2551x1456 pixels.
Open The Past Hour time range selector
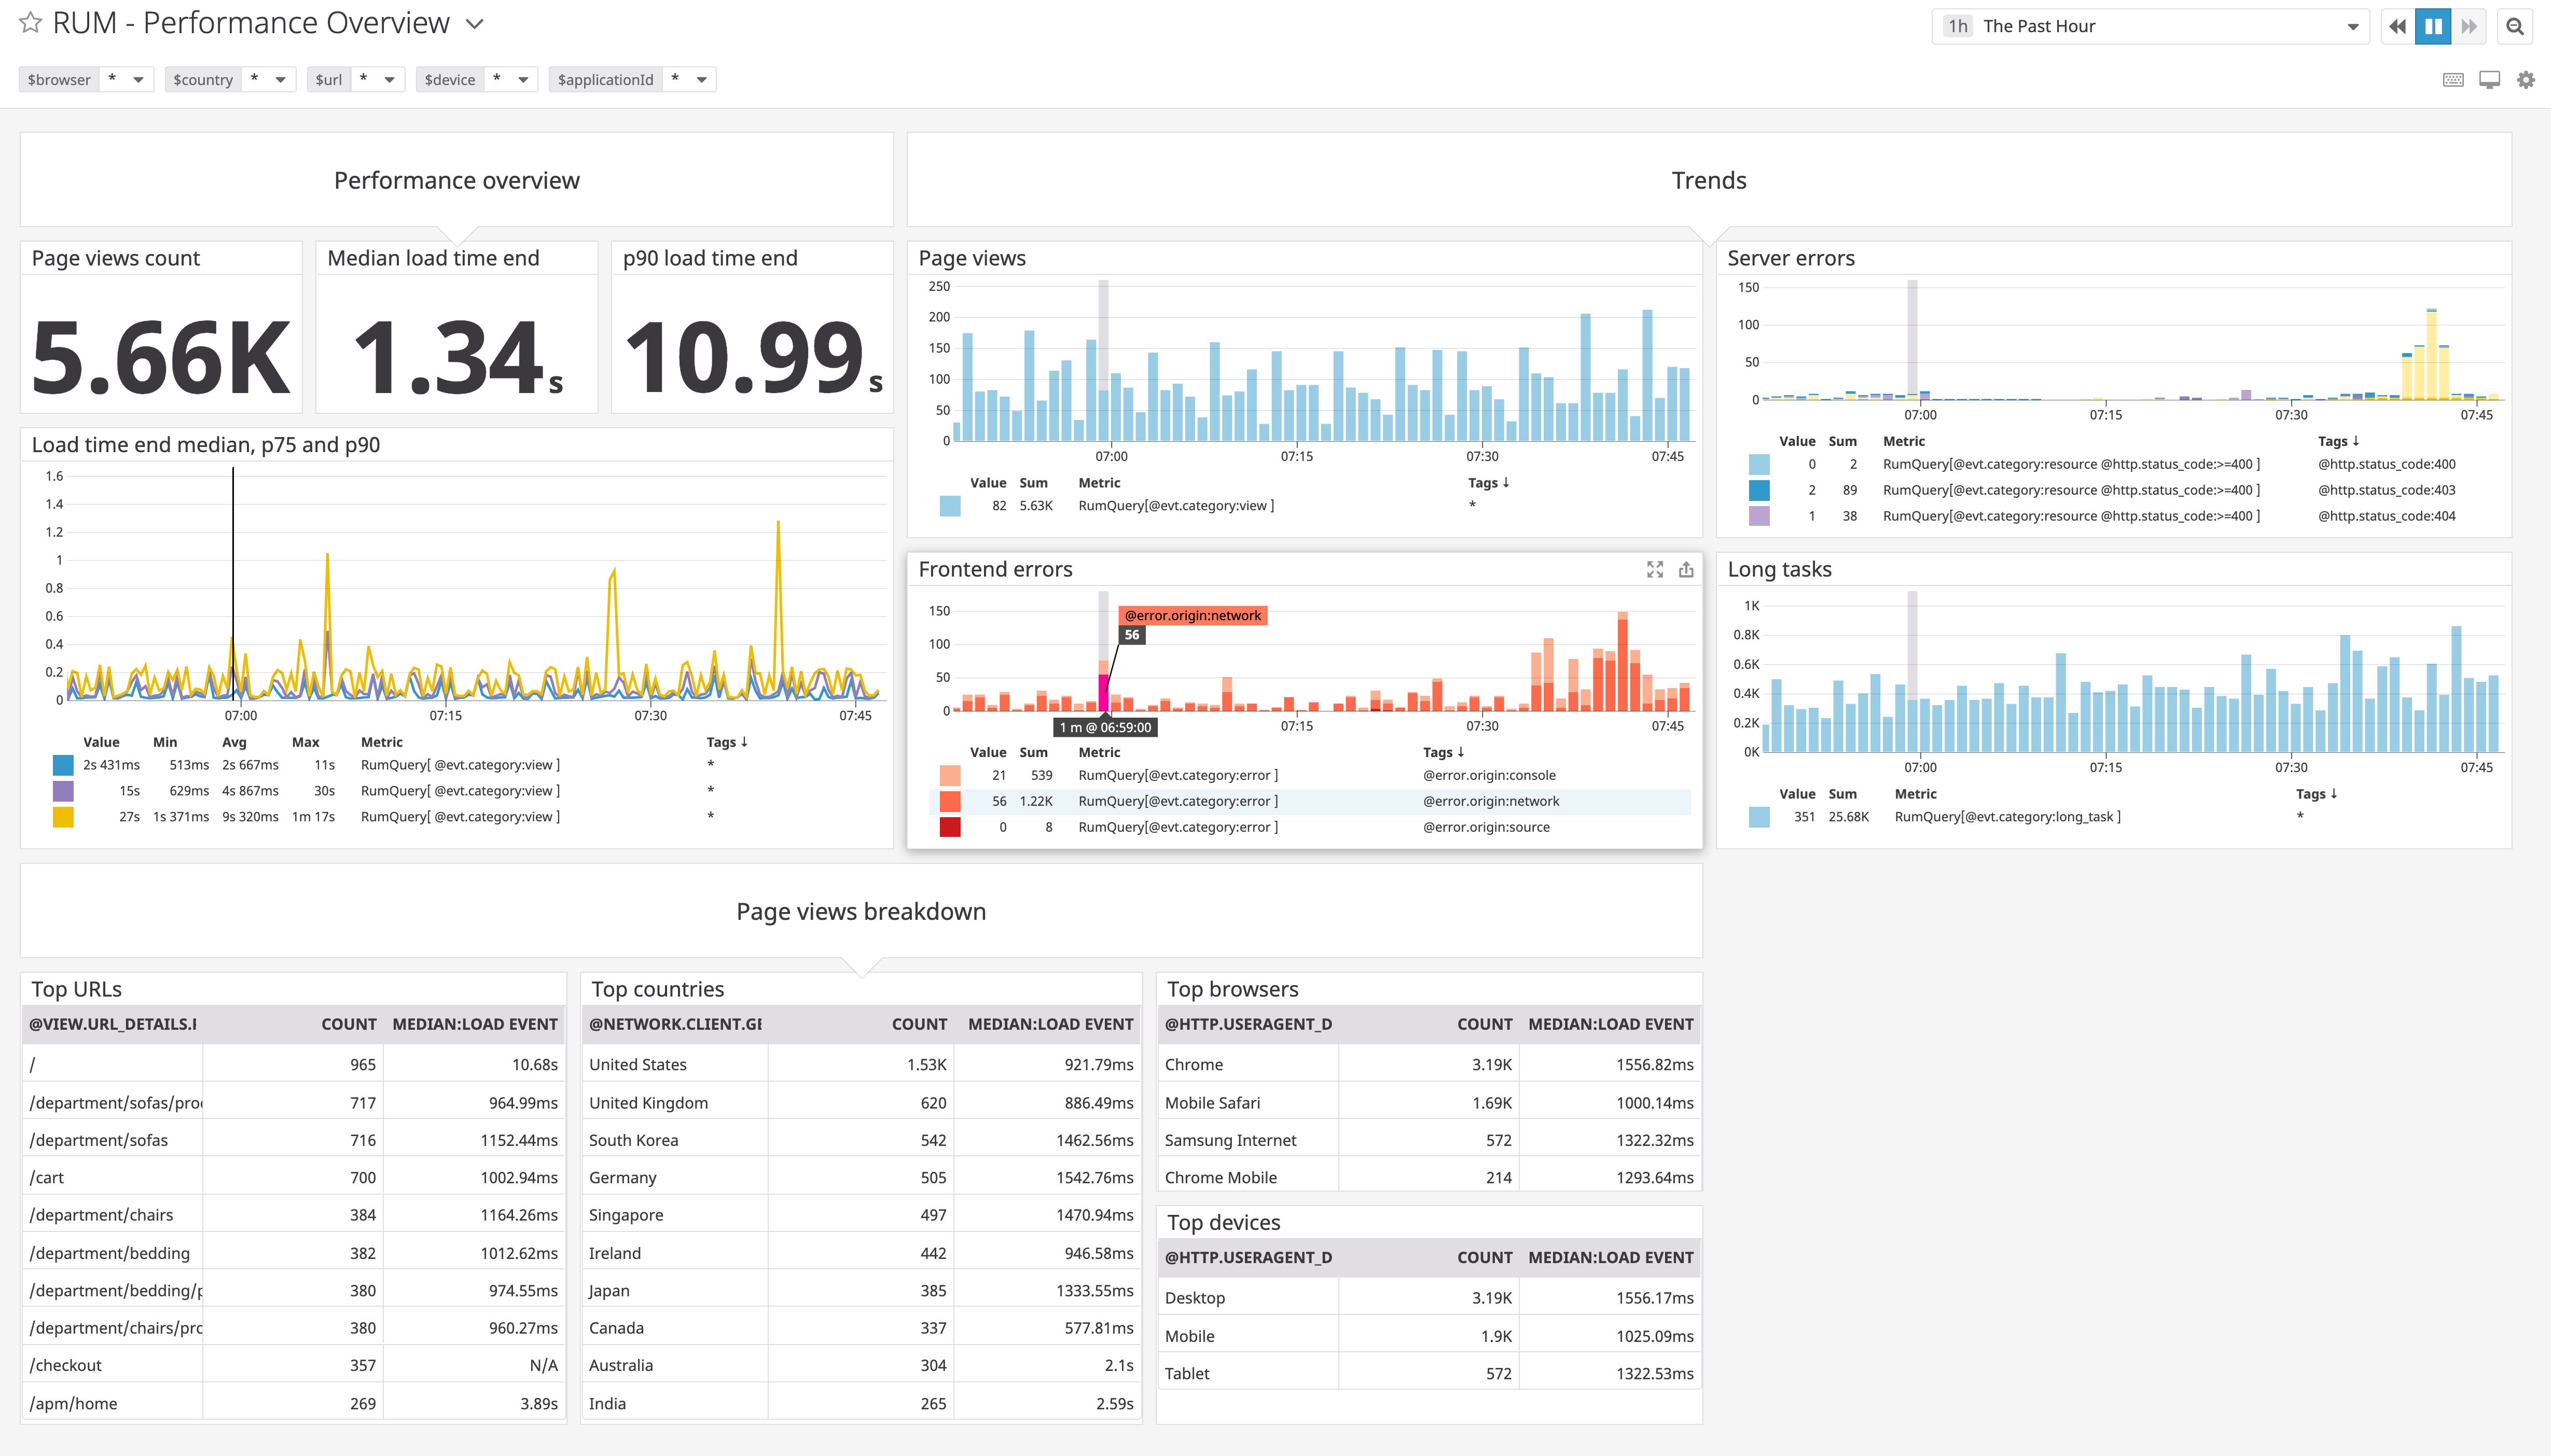[x=2151, y=25]
